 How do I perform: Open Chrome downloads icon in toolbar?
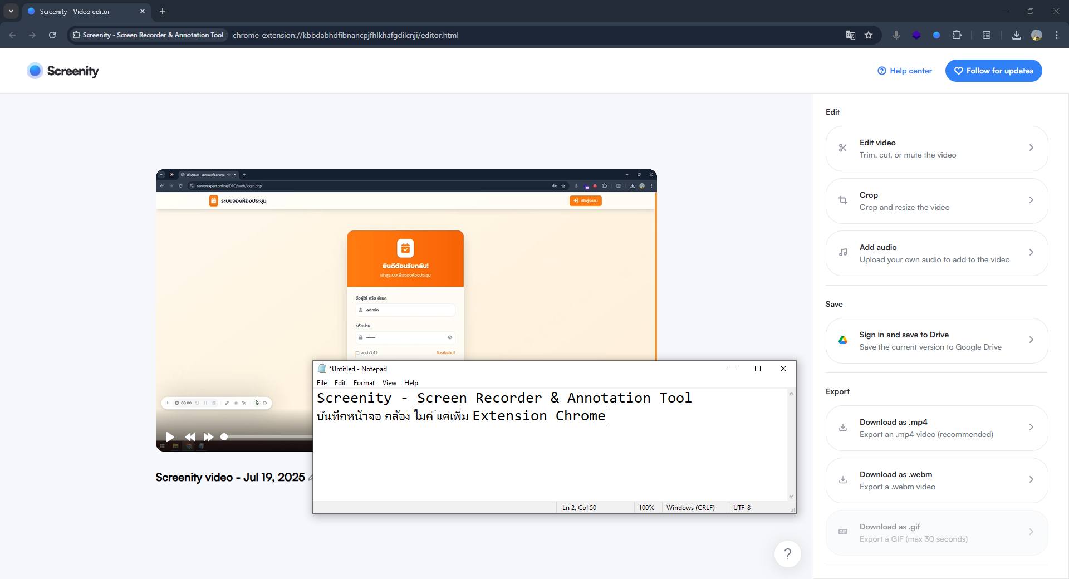click(x=1016, y=35)
